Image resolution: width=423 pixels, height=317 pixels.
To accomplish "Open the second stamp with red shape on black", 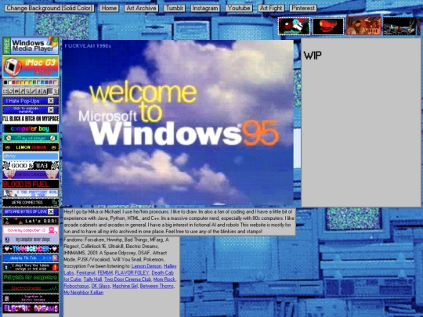I will coord(328,26).
